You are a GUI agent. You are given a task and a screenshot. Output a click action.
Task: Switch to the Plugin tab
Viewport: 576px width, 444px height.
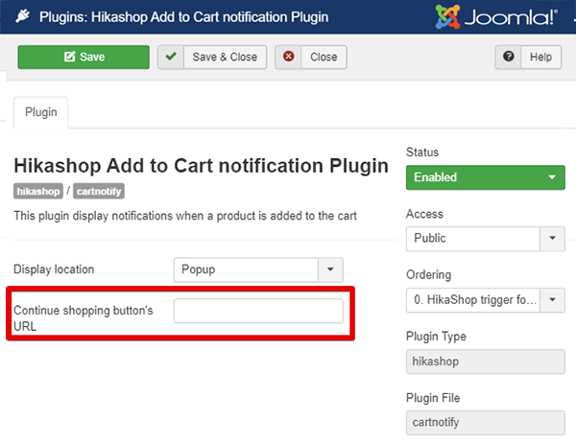[40, 112]
